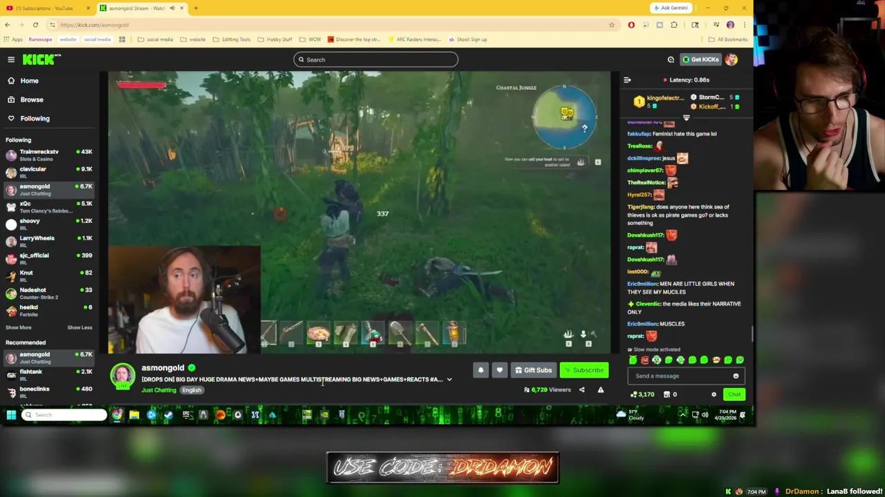Open shoovy channel in Following list
This screenshot has height=497, width=885.
[48, 224]
